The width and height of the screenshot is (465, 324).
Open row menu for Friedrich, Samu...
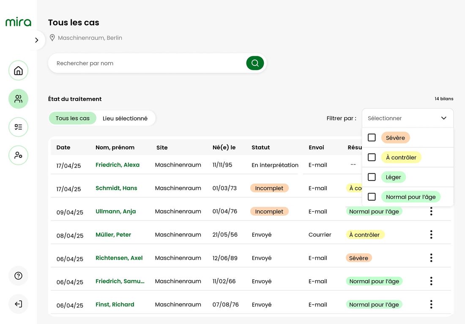431,281
